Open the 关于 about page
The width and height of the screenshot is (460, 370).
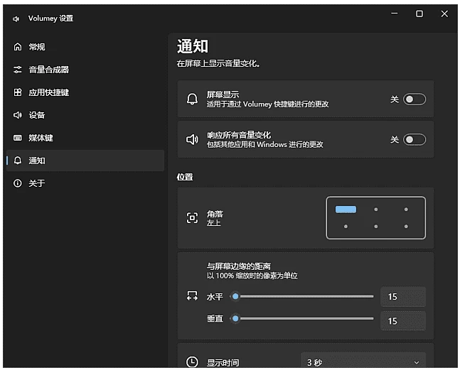click(85, 183)
